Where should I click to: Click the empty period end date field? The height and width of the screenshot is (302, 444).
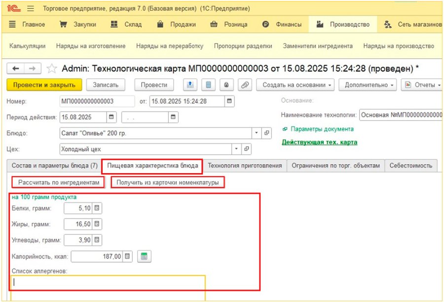point(145,117)
